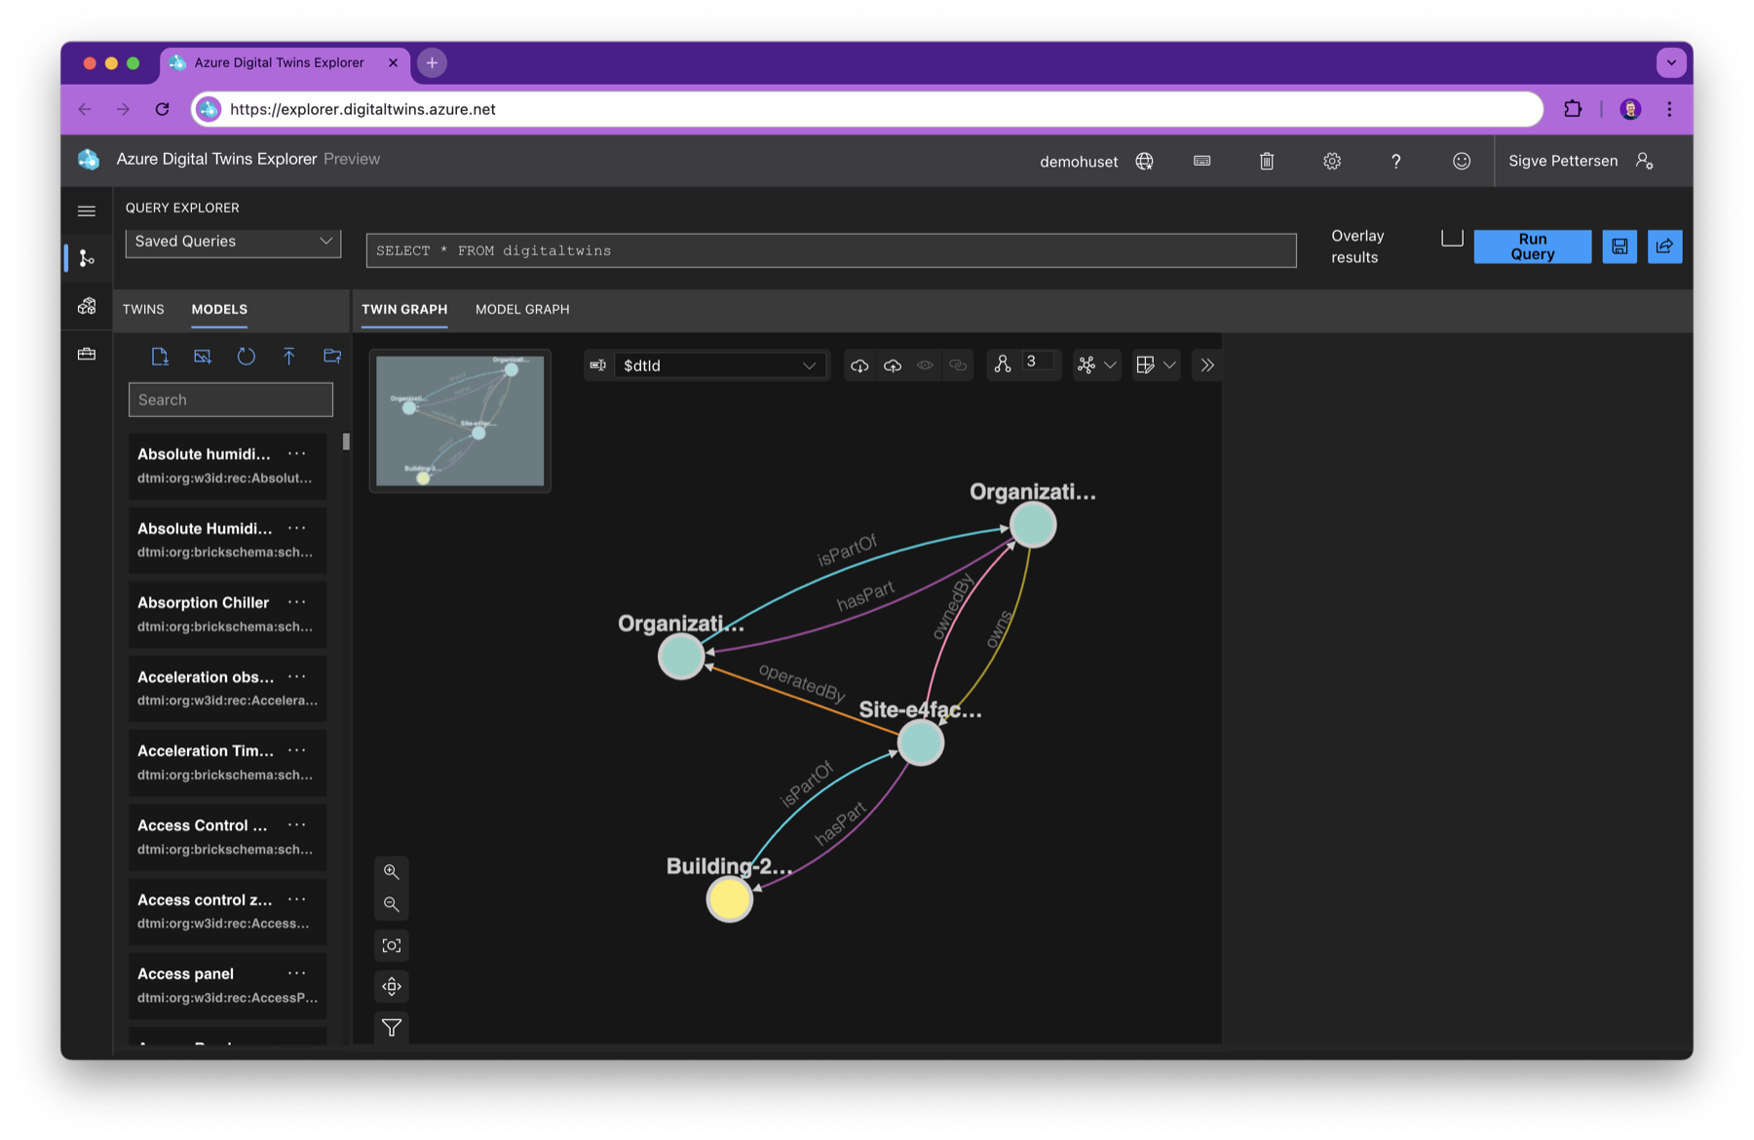Screen dimensions: 1754x1140
Task: Select the Access Control … model entry
Action: (227, 837)
